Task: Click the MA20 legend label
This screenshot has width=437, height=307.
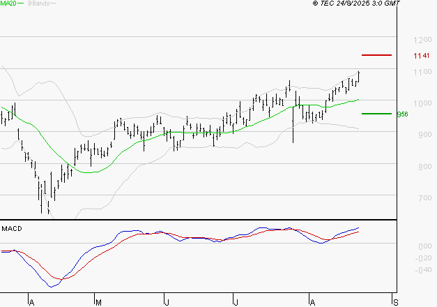Action: 8,3
